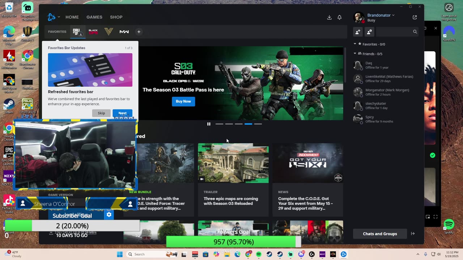Select friend skechyskater
Image resolution: width=463 pixels, height=260 pixels.
[x=385, y=106]
